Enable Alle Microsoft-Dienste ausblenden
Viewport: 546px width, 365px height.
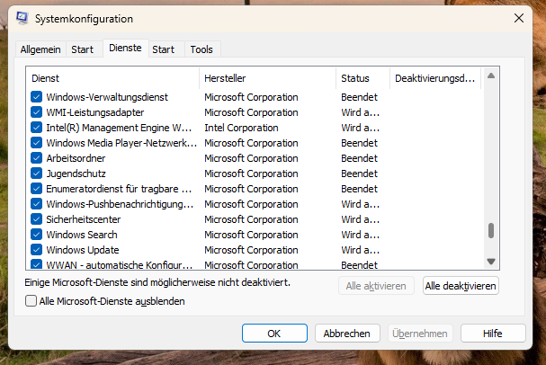[x=32, y=302]
